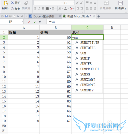Open the Paste (粘贴) dropdown arrow
128x134 pixels.
(x=9, y=8)
